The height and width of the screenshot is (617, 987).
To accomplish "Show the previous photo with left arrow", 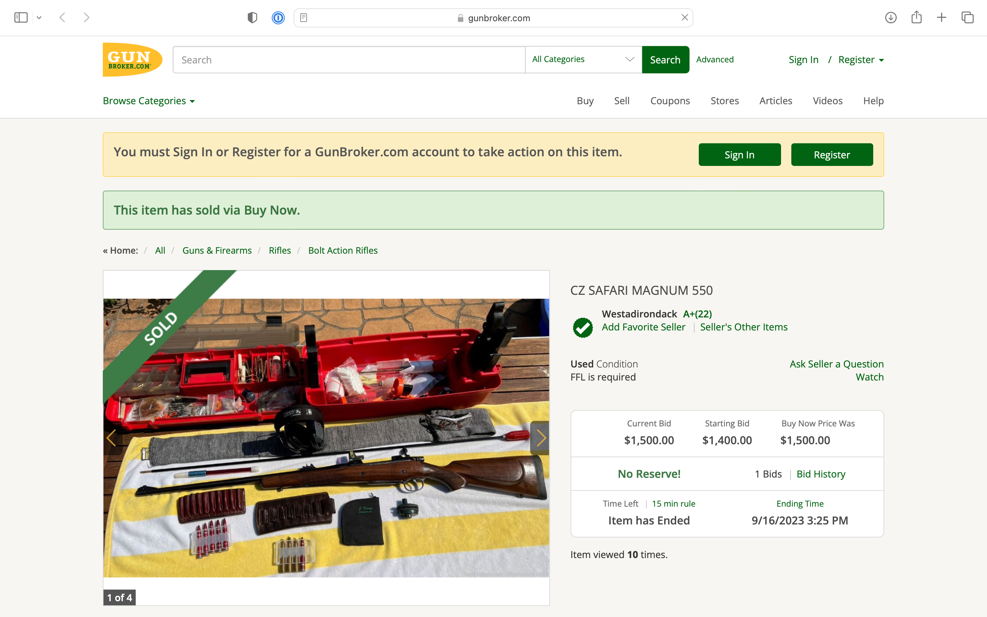I will point(112,438).
